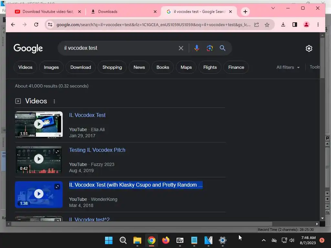Click the browser forward arrow

pos(25,25)
